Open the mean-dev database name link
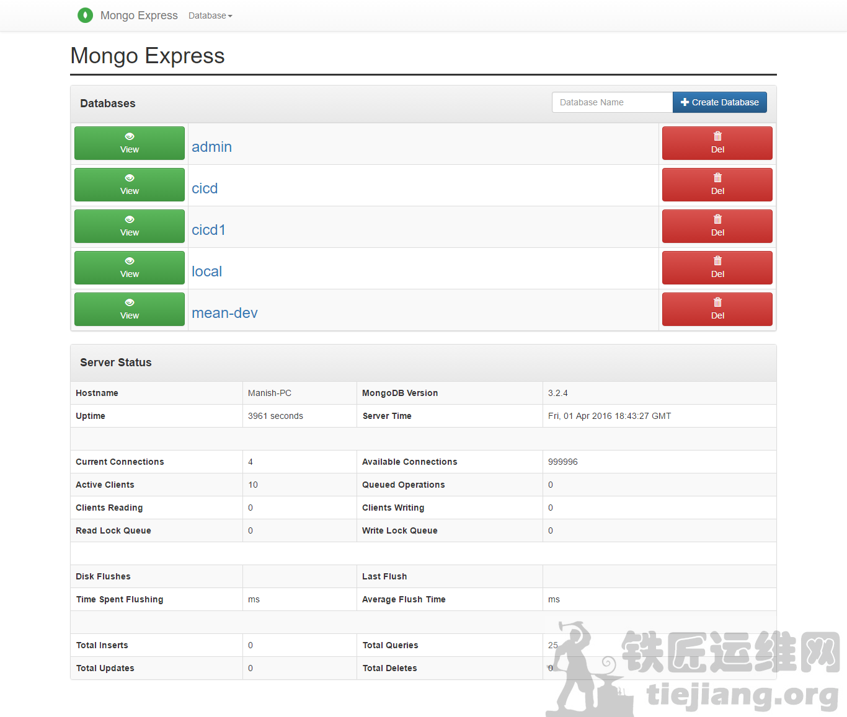The width and height of the screenshot is (847, 717). coord(224,313)
